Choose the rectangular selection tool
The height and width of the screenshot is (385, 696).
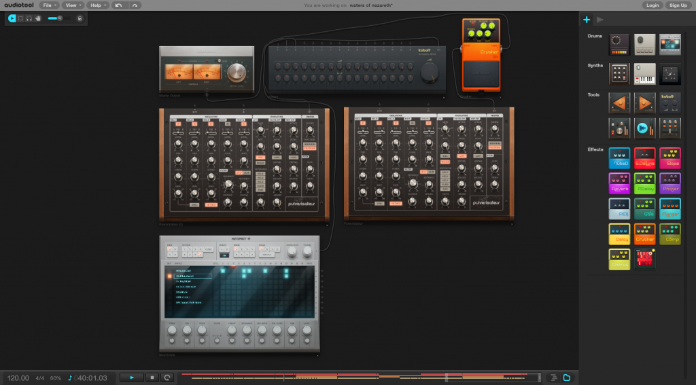(x=20, y=18)
